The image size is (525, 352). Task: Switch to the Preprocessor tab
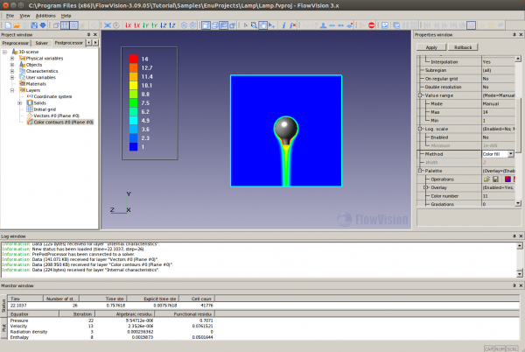(16, 43)
